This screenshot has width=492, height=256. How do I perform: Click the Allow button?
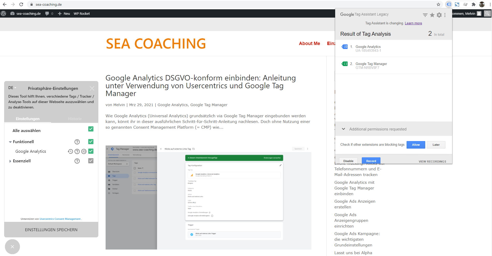[416, 145]
